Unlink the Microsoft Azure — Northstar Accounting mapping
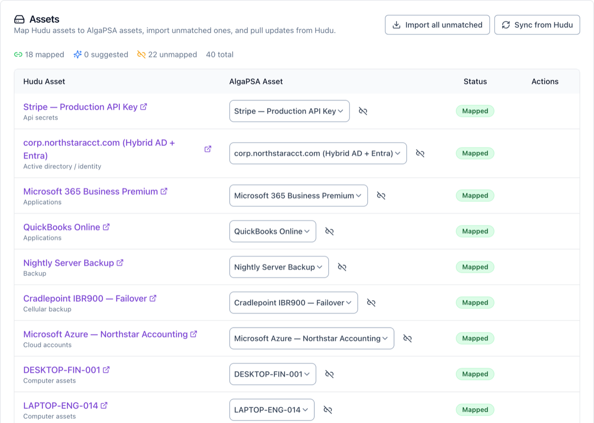The height and width of the screenshot is (423, 594). (x=408, y=338)
